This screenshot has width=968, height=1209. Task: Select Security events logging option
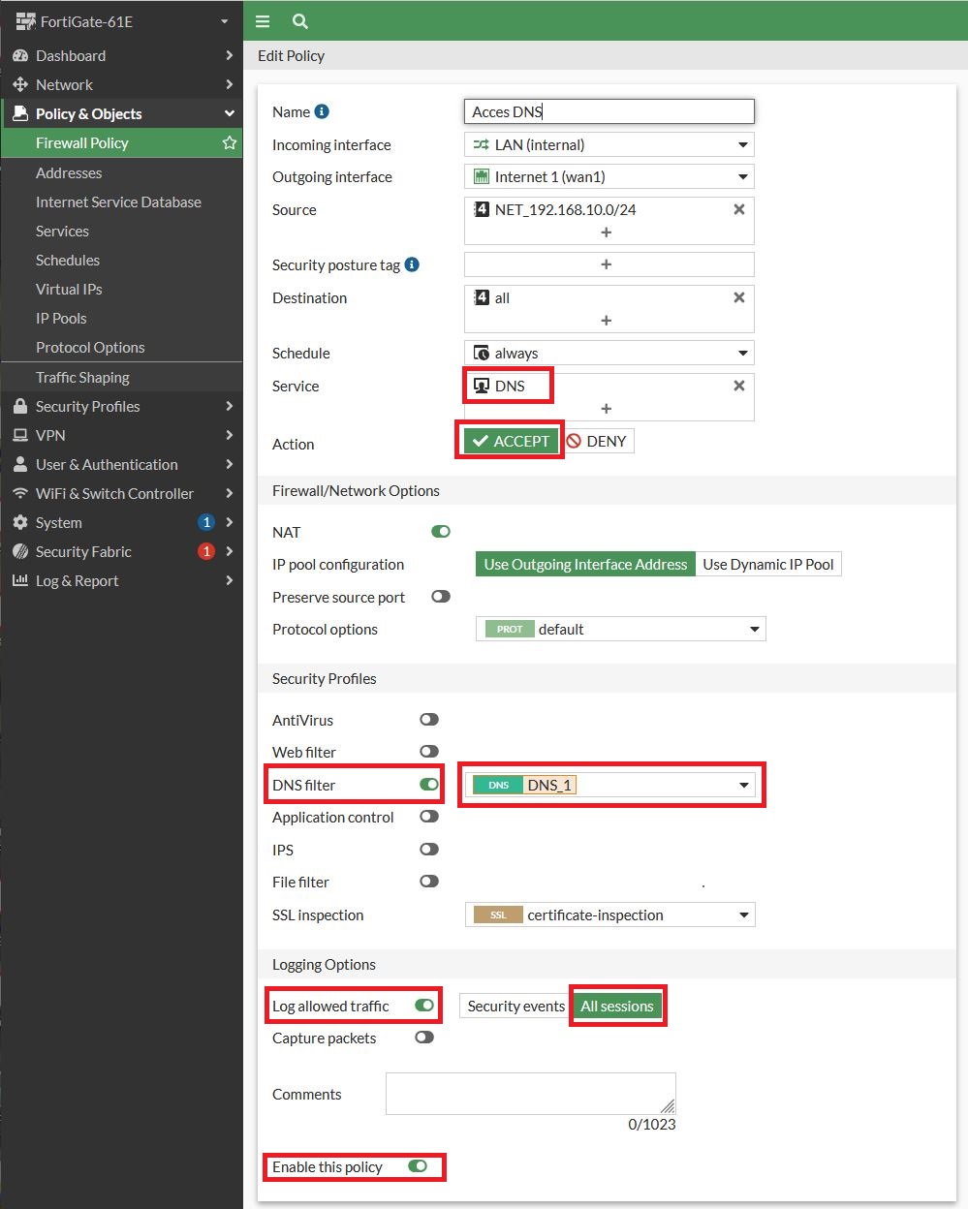(516, 1006)
